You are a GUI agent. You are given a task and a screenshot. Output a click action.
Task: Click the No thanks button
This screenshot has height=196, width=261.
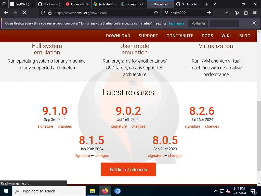(198, 23)
